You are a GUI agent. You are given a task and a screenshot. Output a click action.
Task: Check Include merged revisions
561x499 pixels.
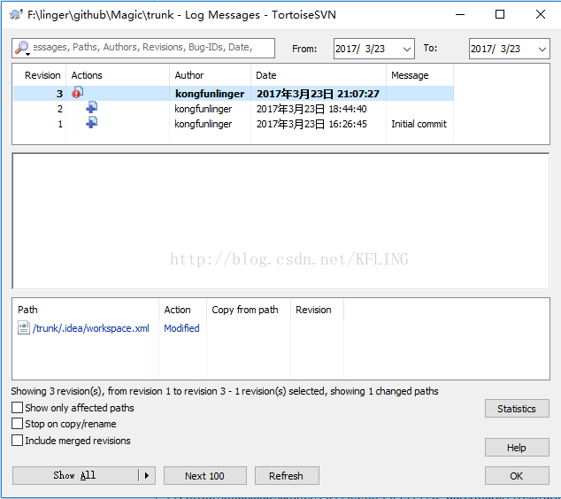tap(17, 440)
